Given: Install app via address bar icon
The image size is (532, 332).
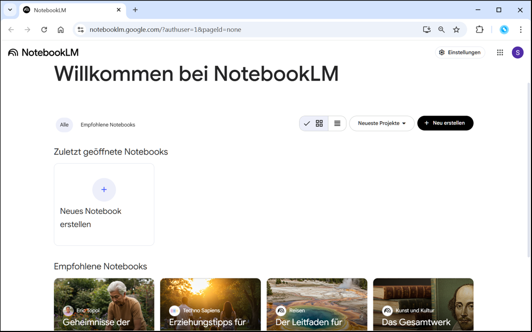Looking at the screenshot, I should point(426,30).
